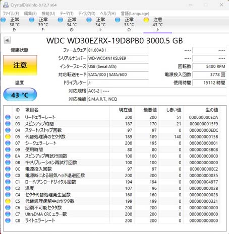229x234 pixels.
Task: Open the ヘルプ(H) menu
Action: coord(108,14)
